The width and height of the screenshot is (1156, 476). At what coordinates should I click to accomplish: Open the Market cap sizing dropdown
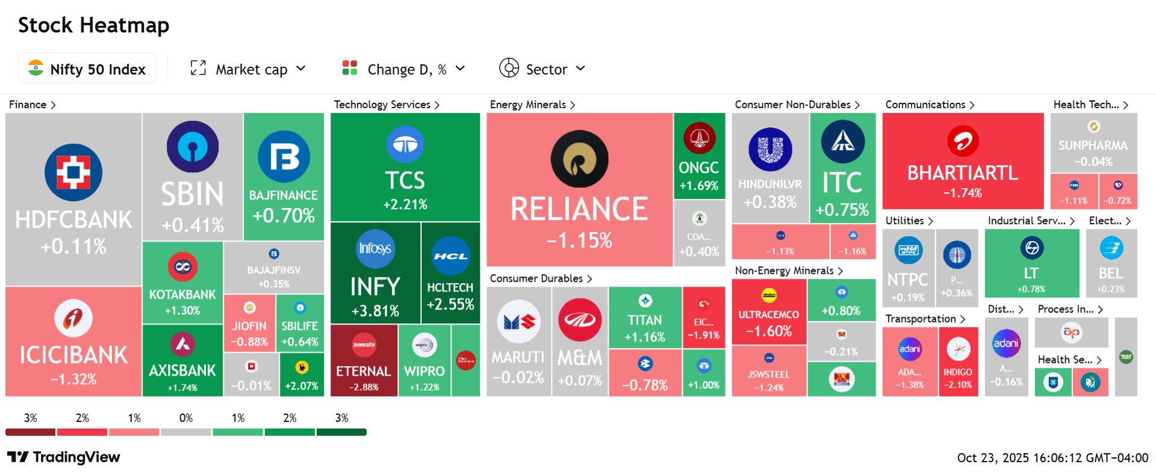click(x=249, y=69)
